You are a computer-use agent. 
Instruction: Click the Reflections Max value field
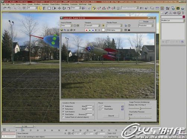[x=89, y=106]
